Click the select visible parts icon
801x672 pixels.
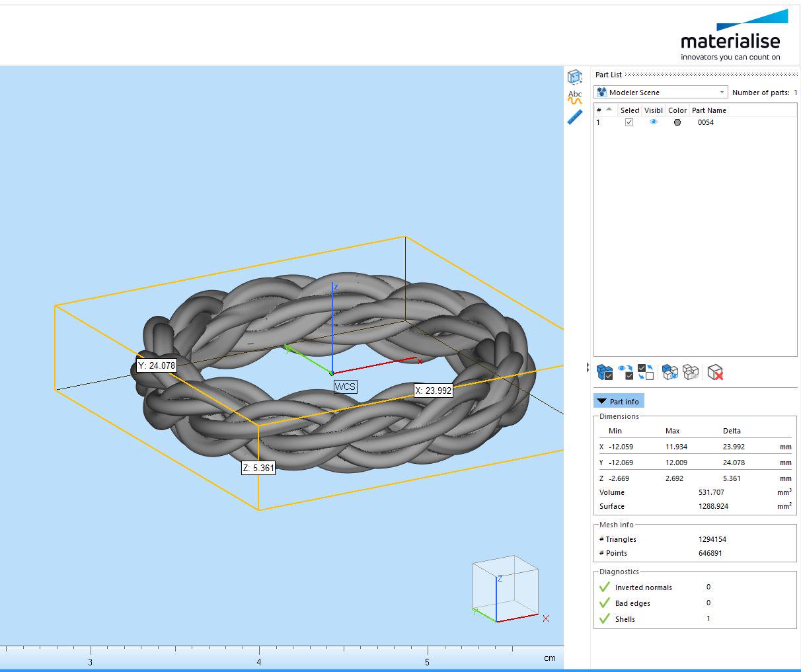(x=625, y=372)
